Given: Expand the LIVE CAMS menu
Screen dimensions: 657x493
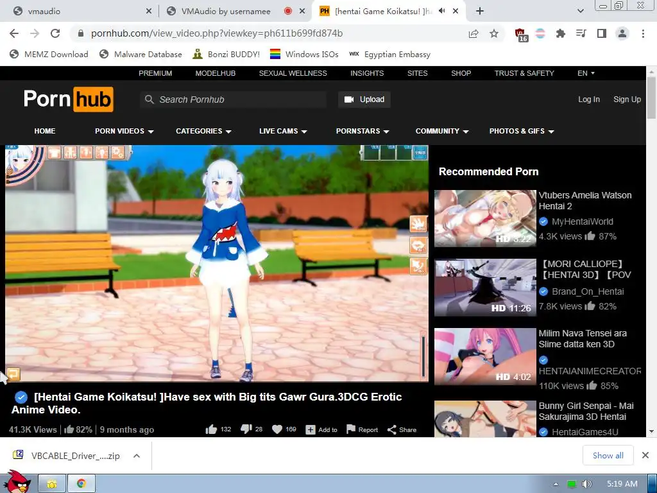Looking at the screenshot, I should tap(283, 131).
